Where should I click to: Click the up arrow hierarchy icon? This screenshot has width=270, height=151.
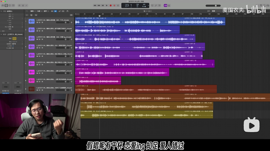click(27, 11)
